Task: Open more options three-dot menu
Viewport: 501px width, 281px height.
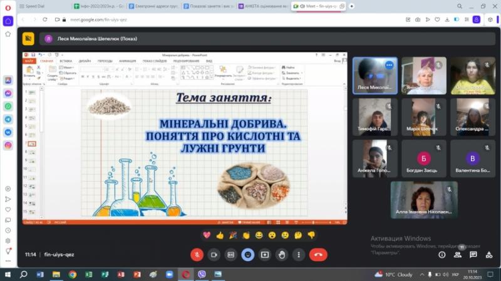Action: [x=299, y=255]
